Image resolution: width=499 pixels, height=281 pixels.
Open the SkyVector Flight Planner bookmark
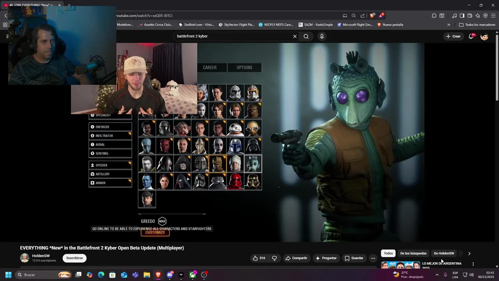(x=236, y=25)
